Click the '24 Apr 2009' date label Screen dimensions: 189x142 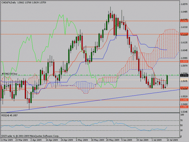click(67, 140)
